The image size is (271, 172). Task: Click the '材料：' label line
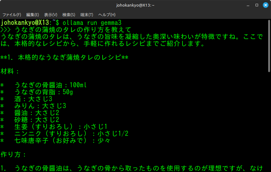pyautogui.click(x=10, y=72)
